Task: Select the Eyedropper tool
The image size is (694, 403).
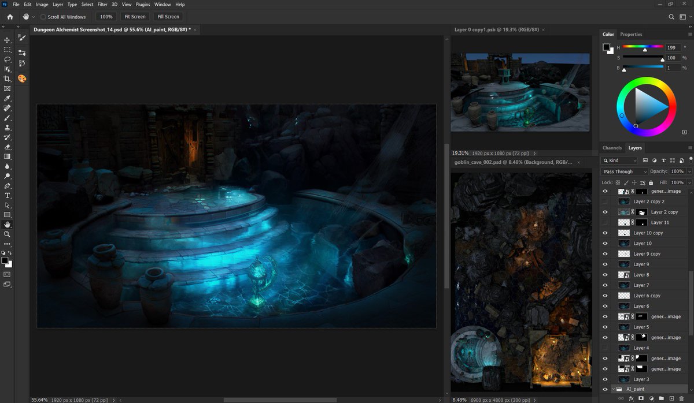Action: pyautogui.click(x=8, y=98)
